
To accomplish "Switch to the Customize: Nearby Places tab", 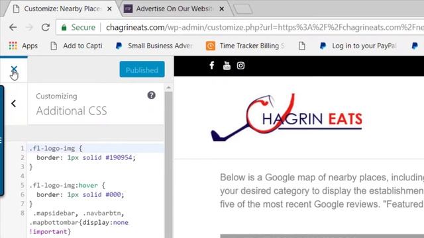I will click(63, 9).
